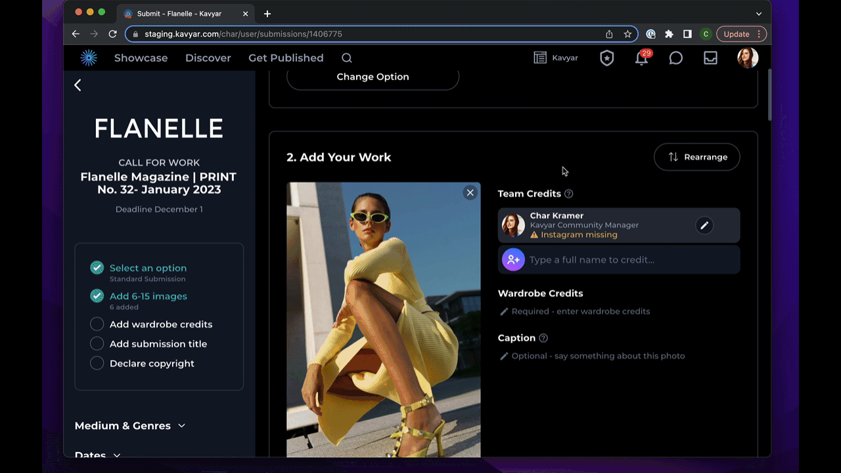
Task: Toggle the browser side panel icon
Action: [x=687, y=34]
